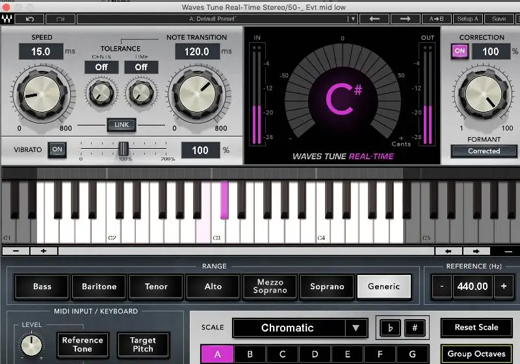Click the undo arrow in the top toolbar
520x364 pixels.
[x=31, y=19]
